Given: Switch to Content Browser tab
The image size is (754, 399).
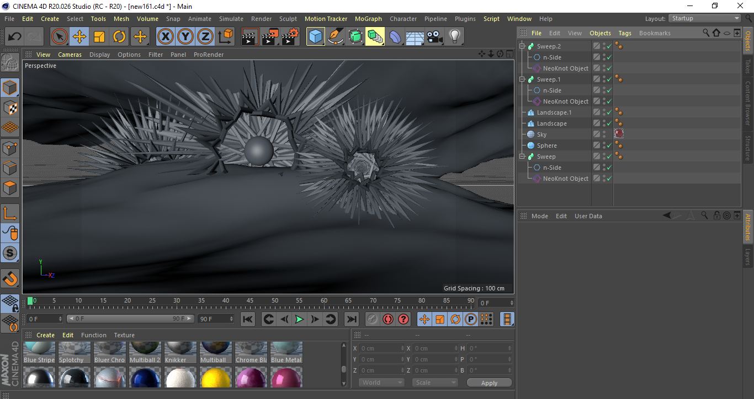Looking at the screenshot, I should (x=748, y=104).
